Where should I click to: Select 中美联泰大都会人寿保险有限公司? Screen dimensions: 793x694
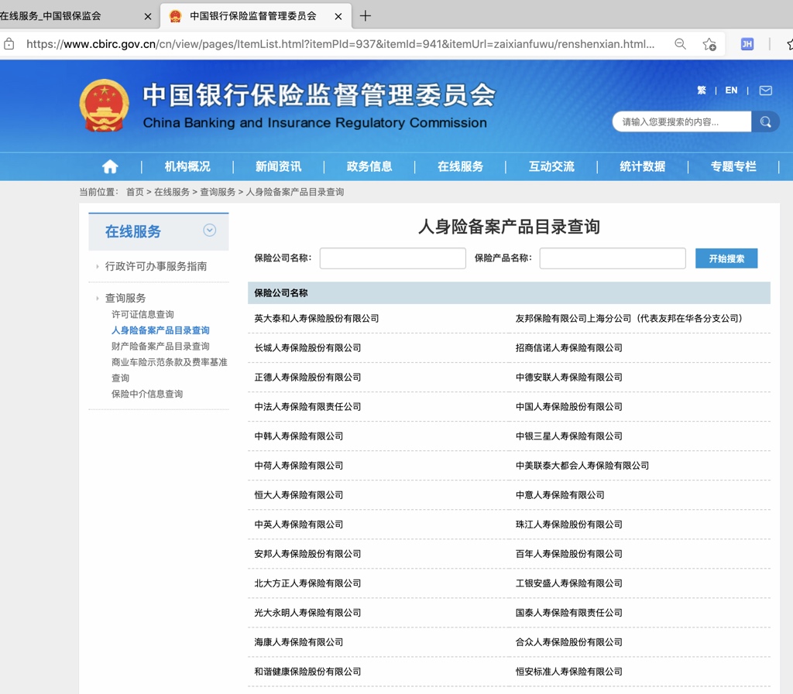click(x=582, y=466)
